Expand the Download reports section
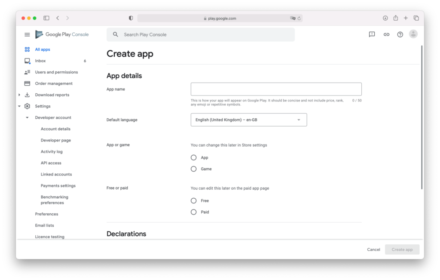440x280 pixels. click(18, 95)
